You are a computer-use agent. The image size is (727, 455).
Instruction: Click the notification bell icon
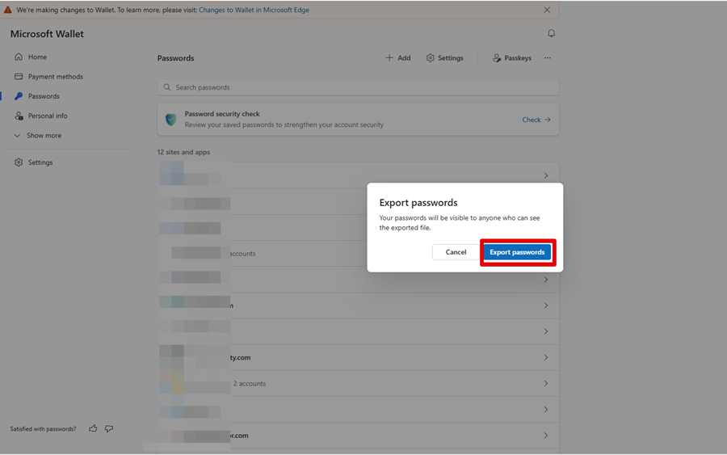[552, 34]
